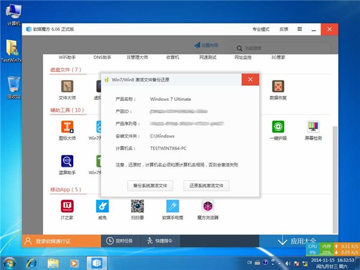Open the 反馈 feedback link

(x=284, y=29)
